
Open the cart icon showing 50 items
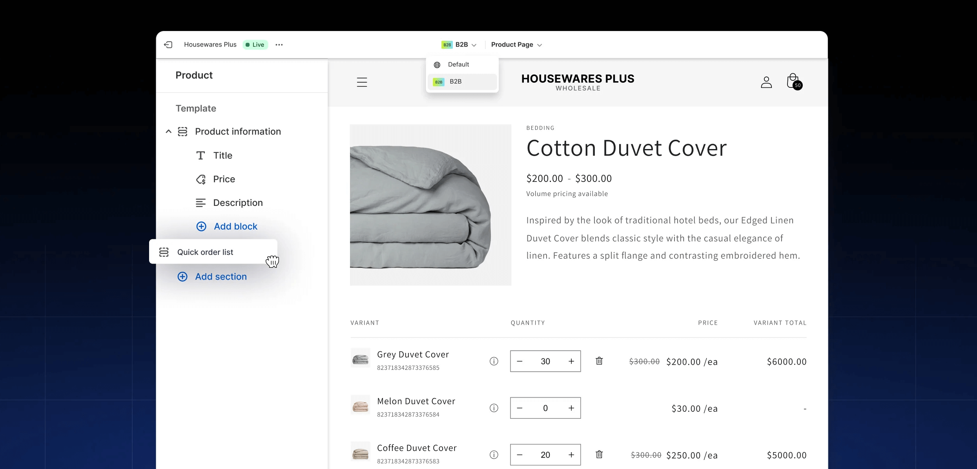(792, 81)
